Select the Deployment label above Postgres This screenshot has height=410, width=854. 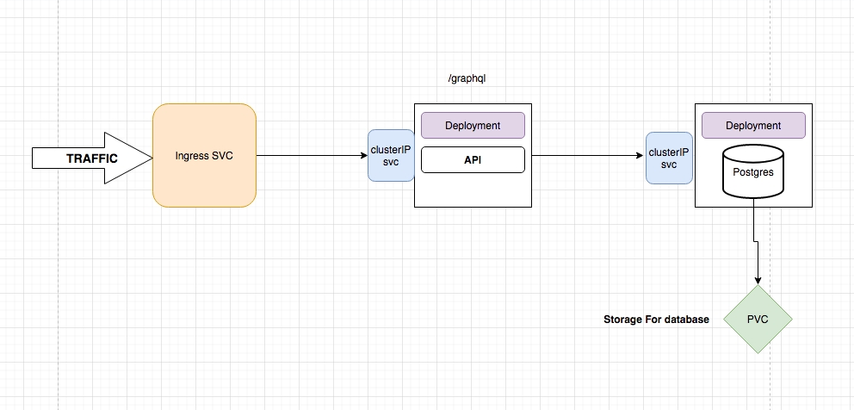(753, 126)
